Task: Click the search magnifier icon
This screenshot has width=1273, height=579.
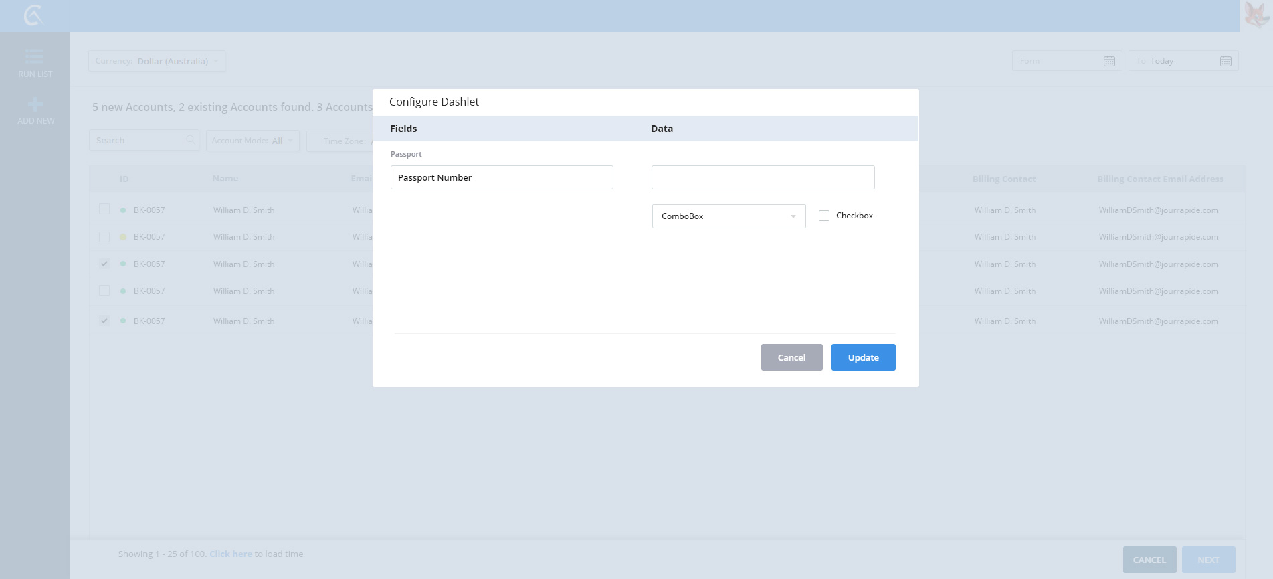Action: point(191,140)
